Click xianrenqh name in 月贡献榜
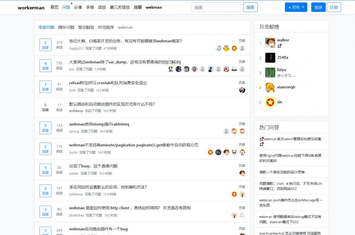This screenshot has height=235, width=355. click(x=286, y=87)
